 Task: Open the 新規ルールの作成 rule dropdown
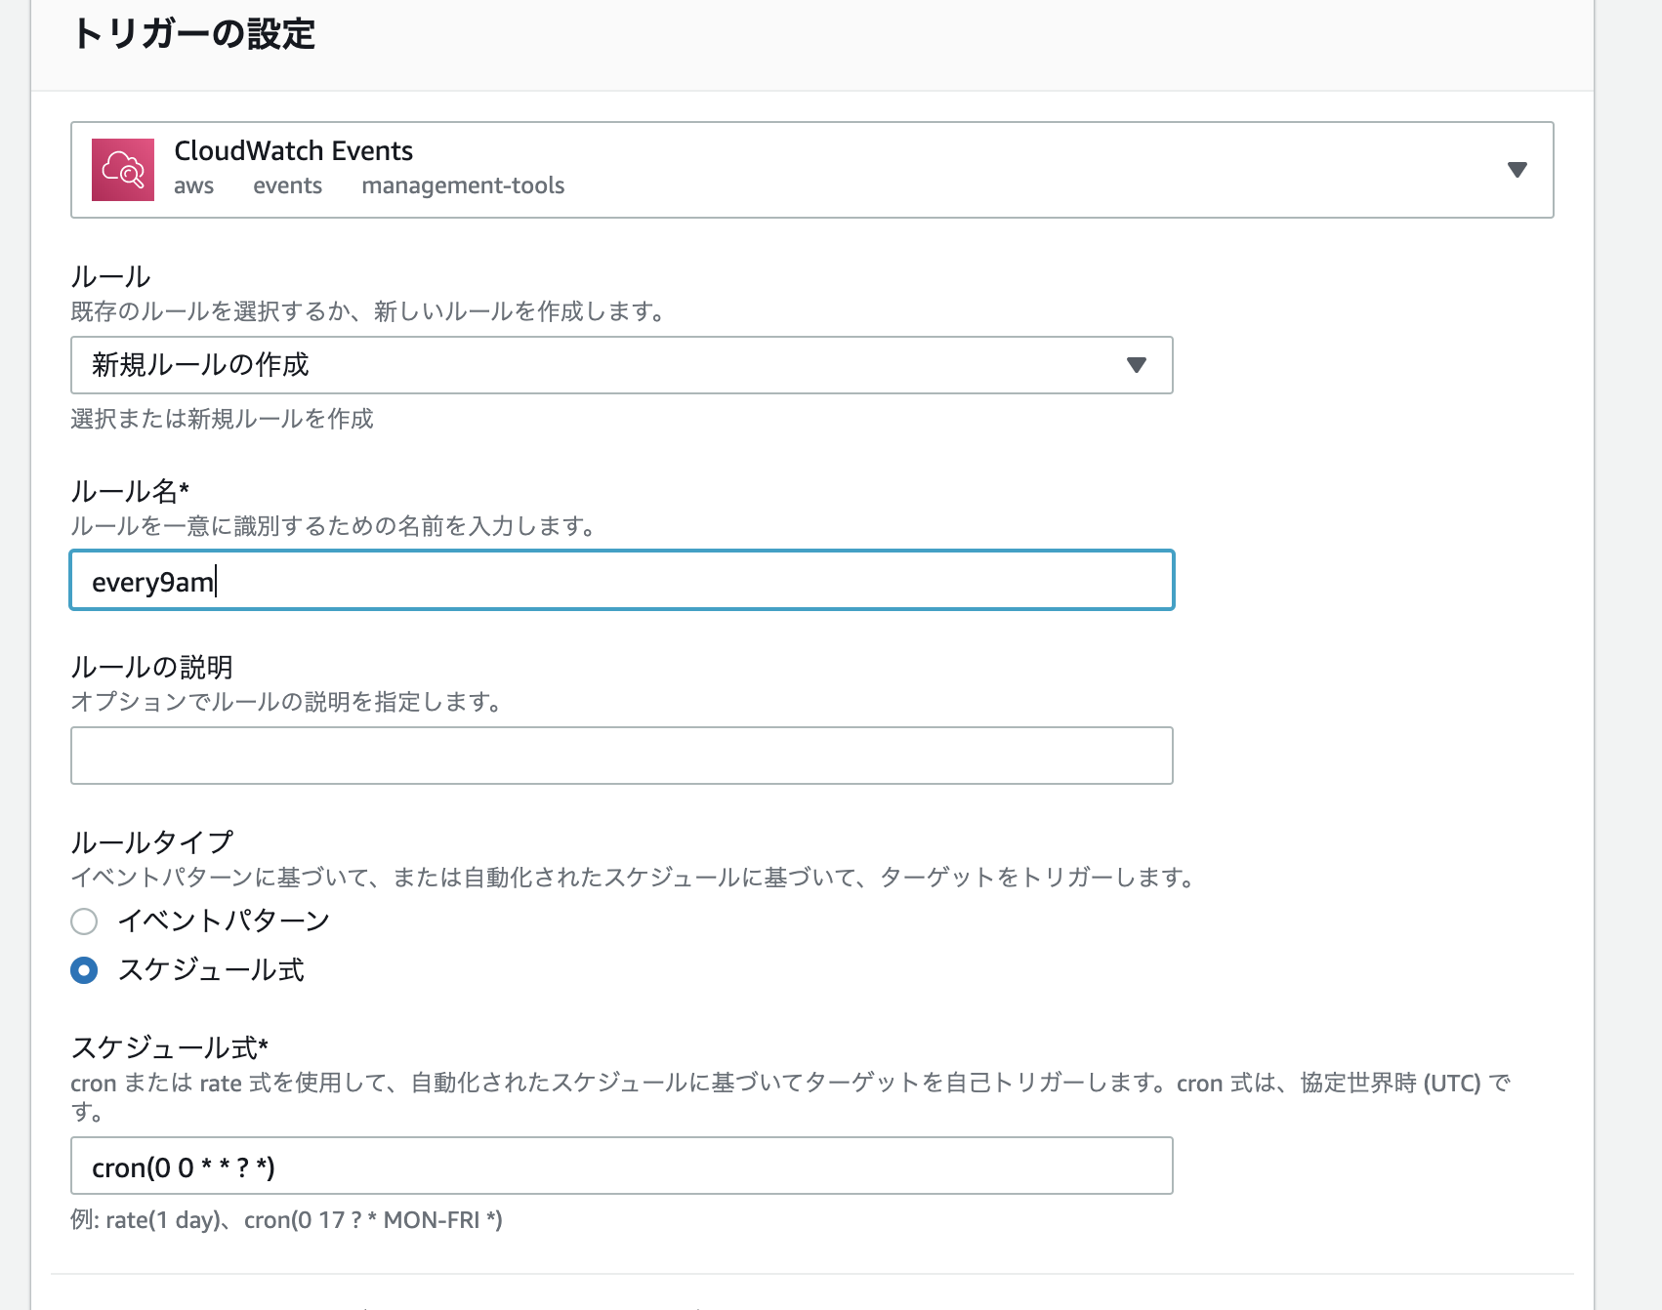coord(622,365)
